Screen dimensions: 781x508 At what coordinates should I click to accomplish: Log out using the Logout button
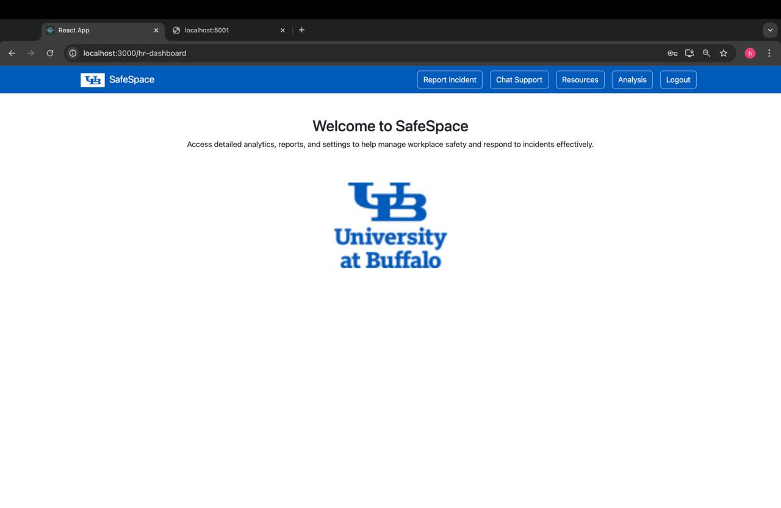pyautogui.click(x=678, y=79)
